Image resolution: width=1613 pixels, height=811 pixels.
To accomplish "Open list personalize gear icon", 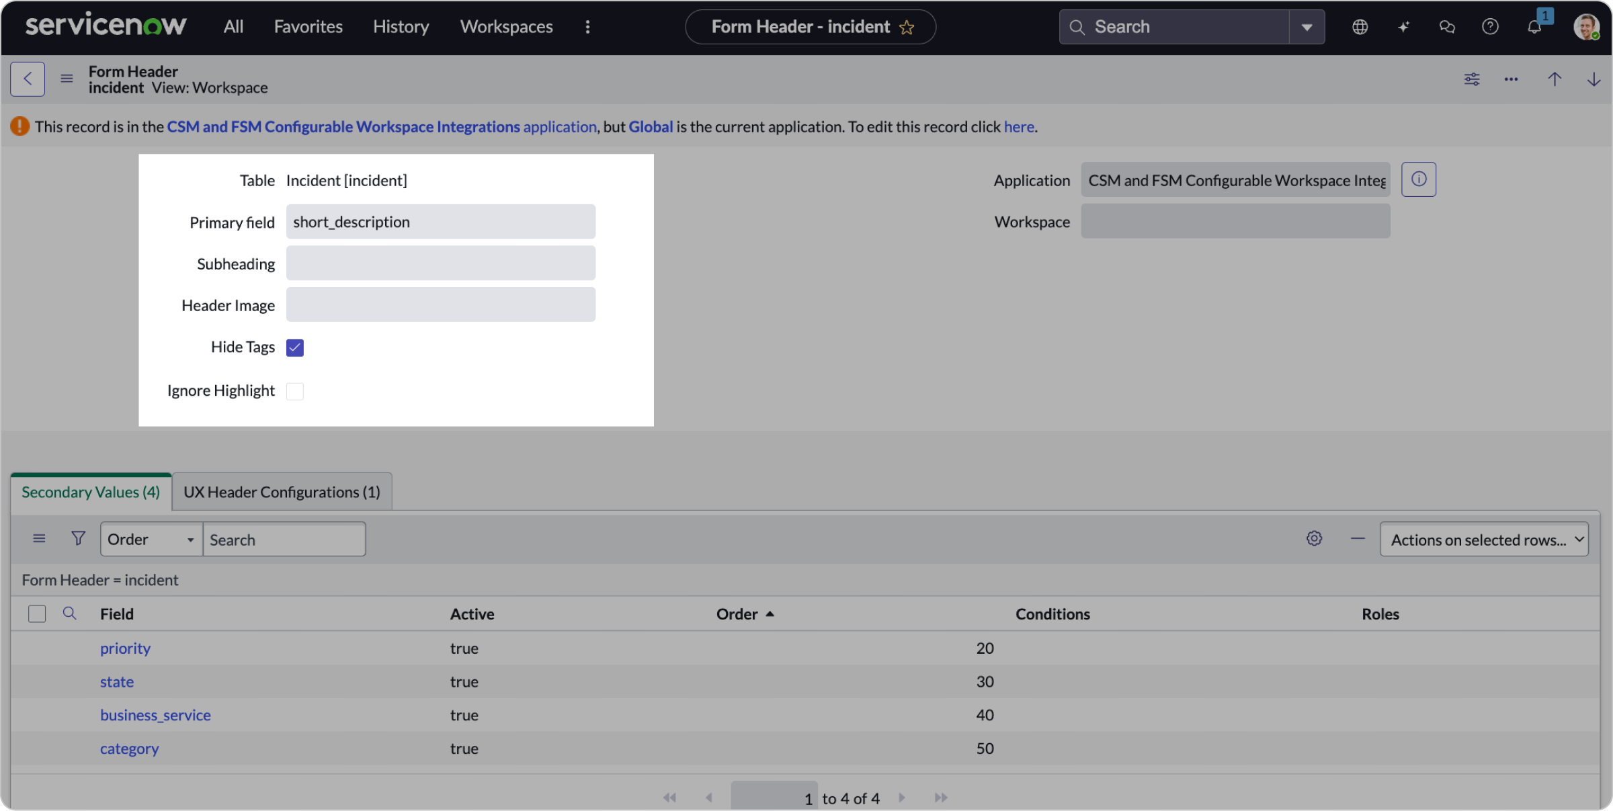I will (x=1314, y=539).
